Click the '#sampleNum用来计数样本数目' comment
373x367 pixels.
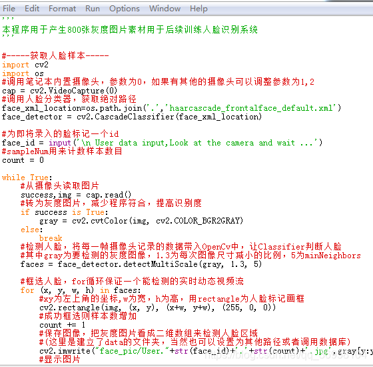(x=62, y=151)
